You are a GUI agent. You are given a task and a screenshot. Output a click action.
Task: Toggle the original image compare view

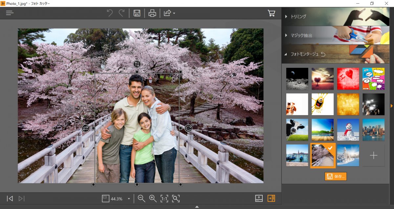click(259, 198)
